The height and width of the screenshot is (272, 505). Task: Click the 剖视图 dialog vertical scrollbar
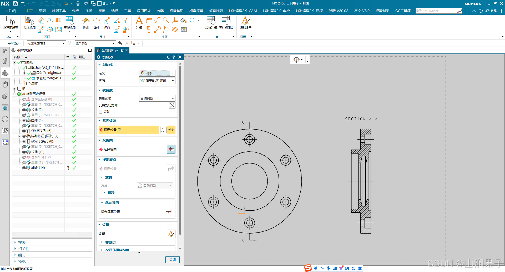(x=180, y=150)
